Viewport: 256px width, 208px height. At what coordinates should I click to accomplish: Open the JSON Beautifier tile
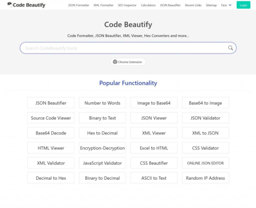coord(51,103)
